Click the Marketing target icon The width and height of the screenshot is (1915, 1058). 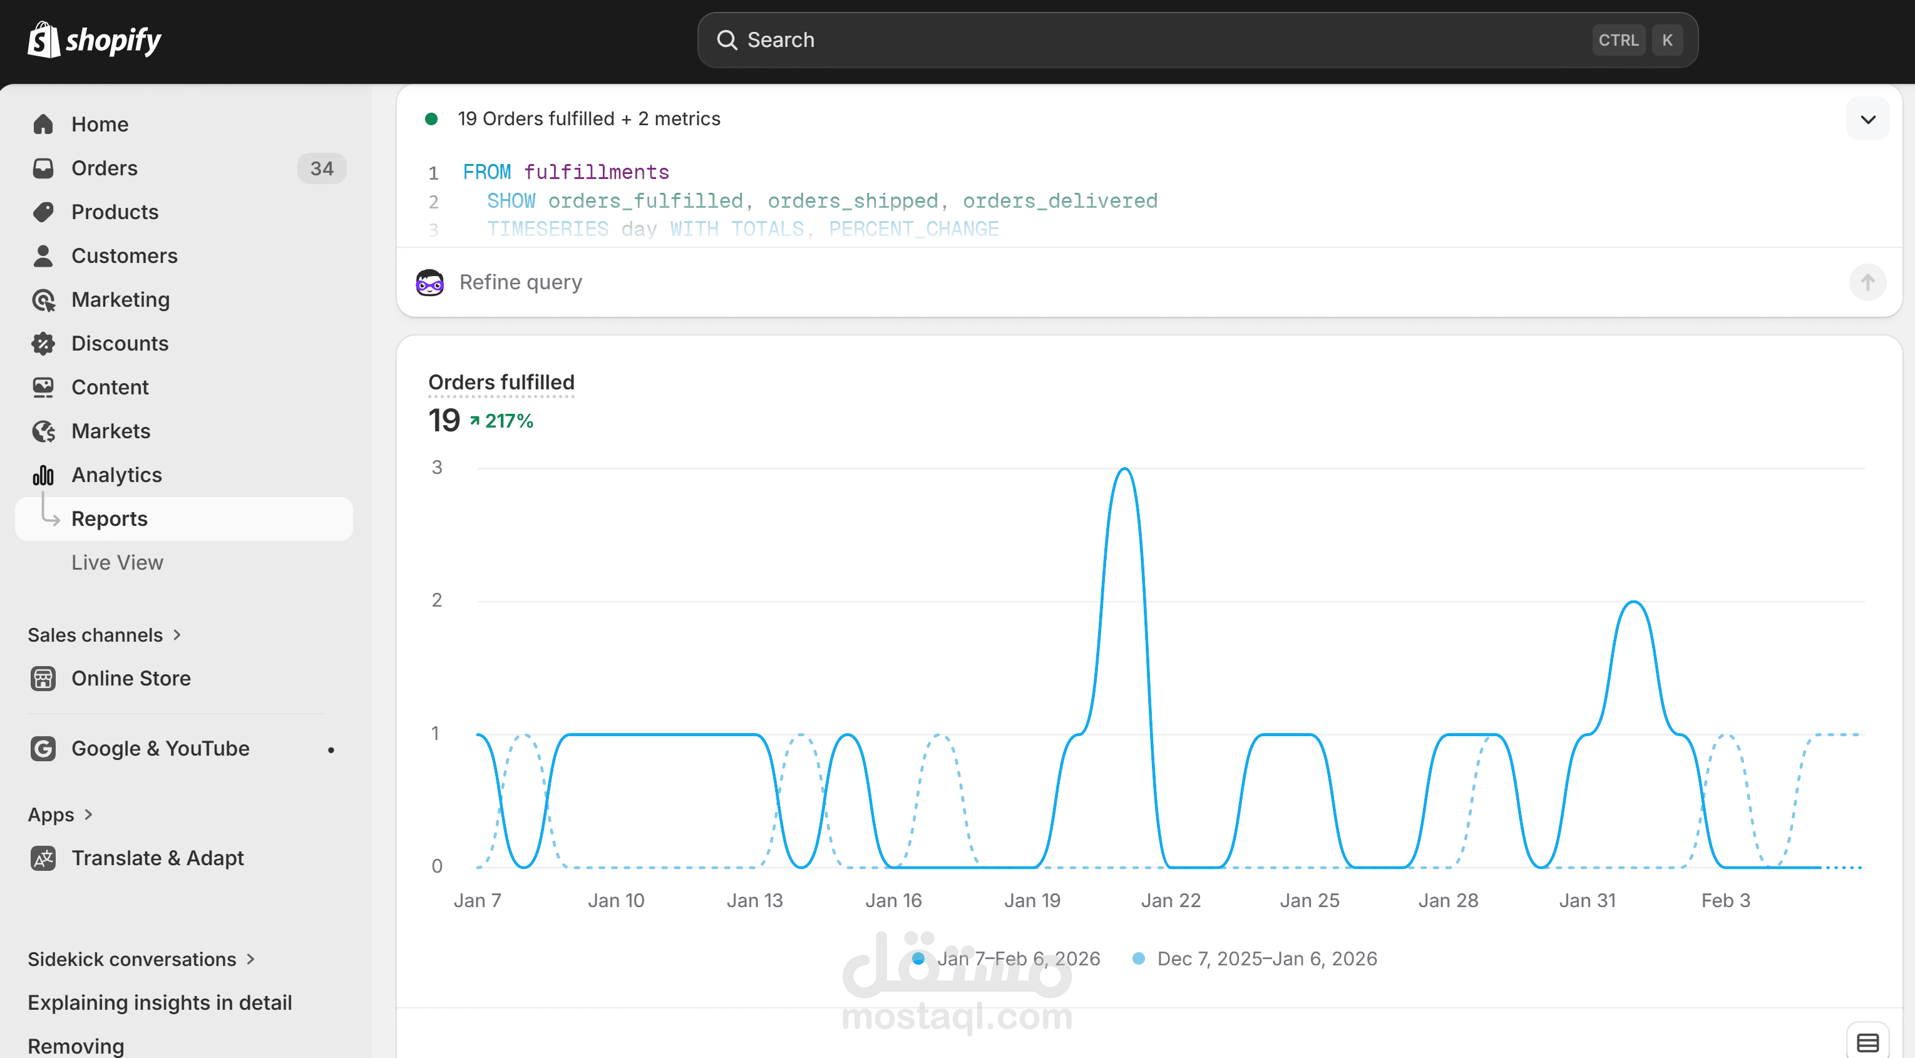(x=43, y=300)
